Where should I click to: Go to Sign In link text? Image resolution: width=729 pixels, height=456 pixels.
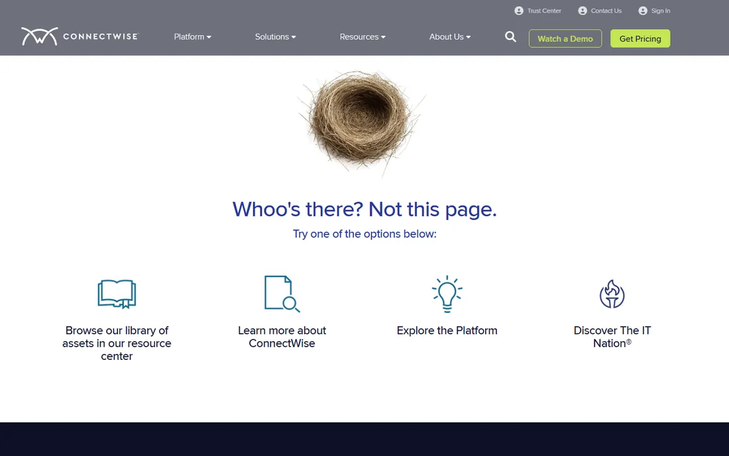(x=661, y=11)
